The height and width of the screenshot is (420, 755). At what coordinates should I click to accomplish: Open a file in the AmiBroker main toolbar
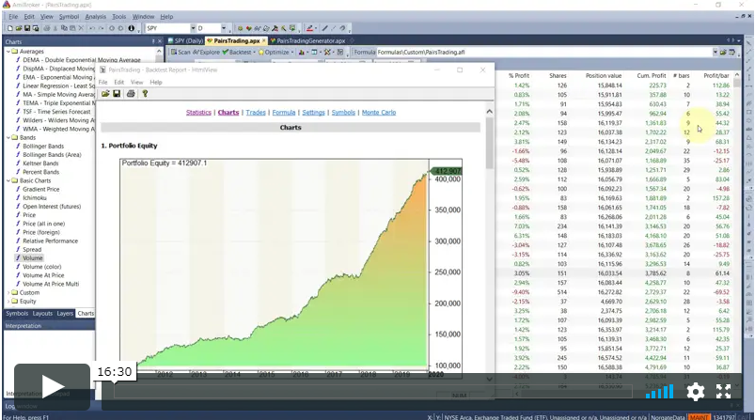tap(19, 28)
